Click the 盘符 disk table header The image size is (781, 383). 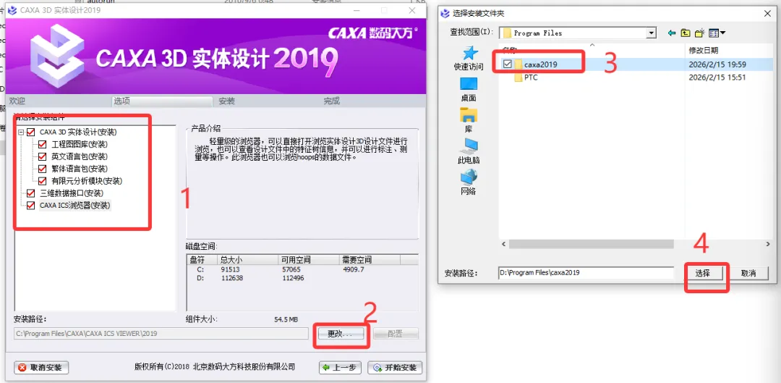202,260
